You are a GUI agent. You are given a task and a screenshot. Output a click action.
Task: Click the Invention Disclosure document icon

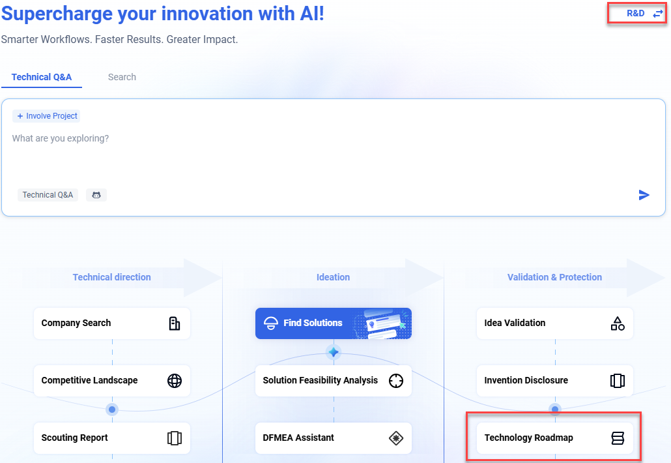[x=617, y=381]
